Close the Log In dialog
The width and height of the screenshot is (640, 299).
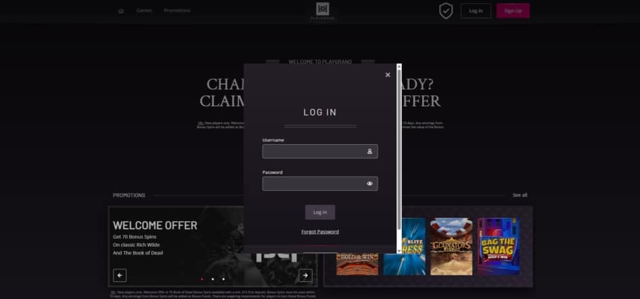point(388,74)
